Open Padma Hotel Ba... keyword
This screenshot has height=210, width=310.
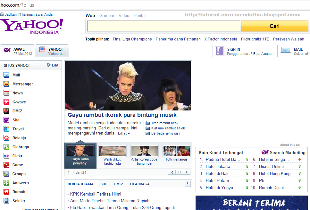[223, 159]
